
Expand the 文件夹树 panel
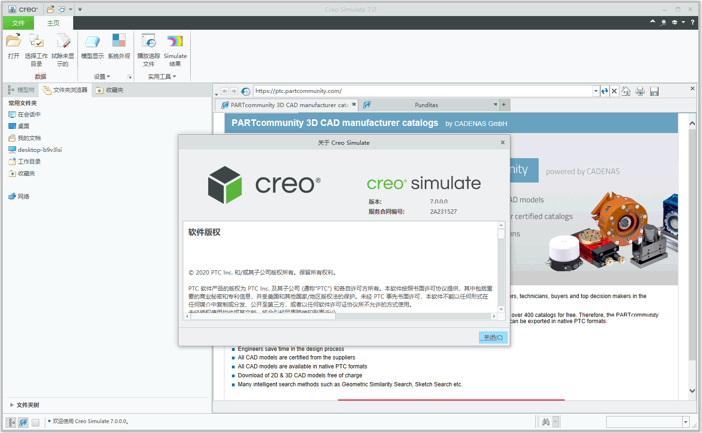[26, 404]
